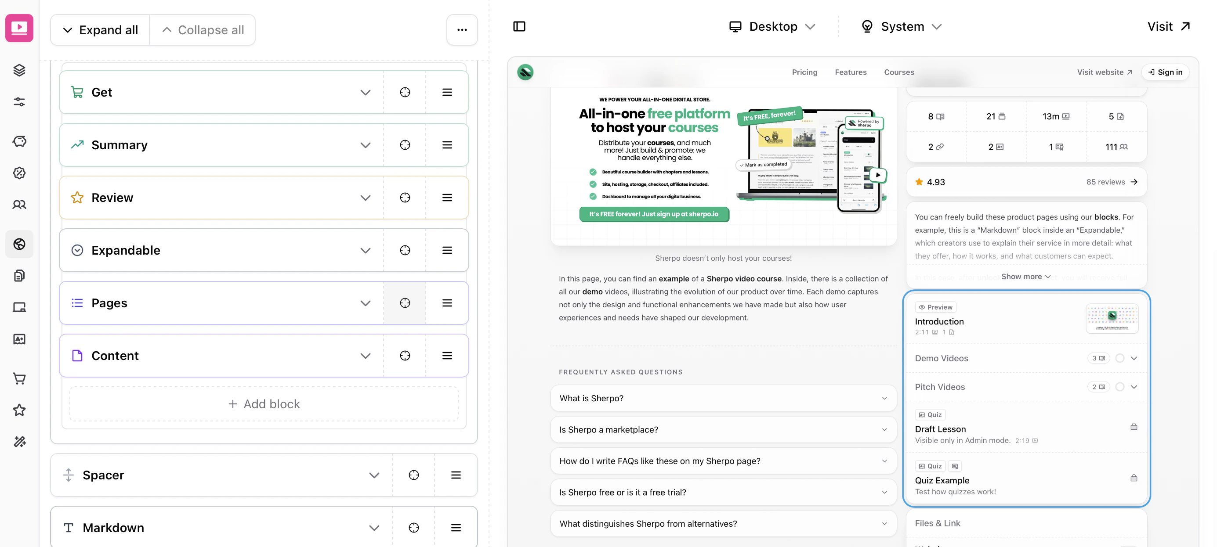The height and width of the screenshot is (547, 1217).
Task: Click the people icon in the left sidebar
Action: [19, 205]
